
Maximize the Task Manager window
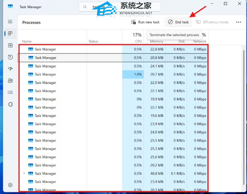tap(226, 4)
